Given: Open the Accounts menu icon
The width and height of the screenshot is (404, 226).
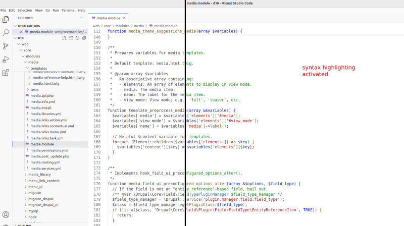Looking at the screenshot, I should 6,215.
